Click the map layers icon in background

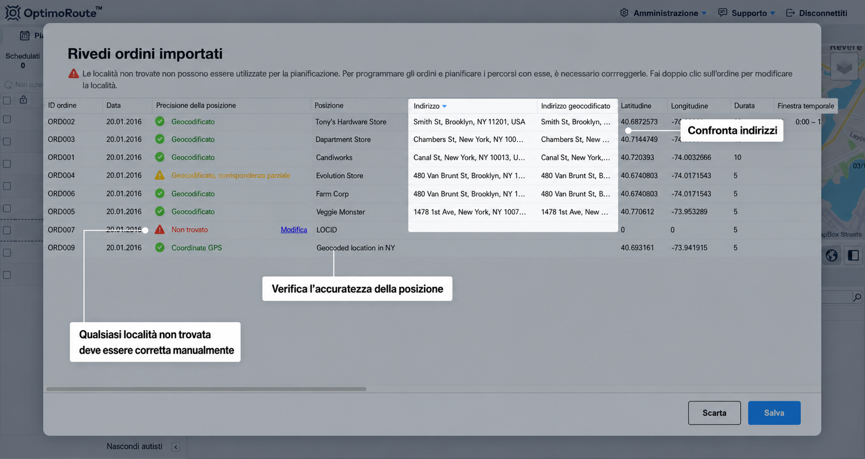pos(844,68)
